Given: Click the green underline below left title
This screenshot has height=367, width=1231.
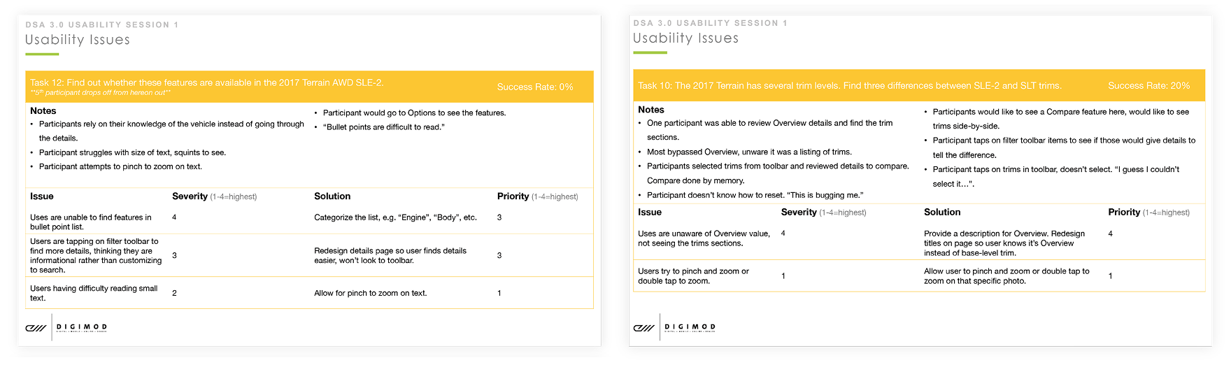Looking at the screenshot, I should 42,54.
